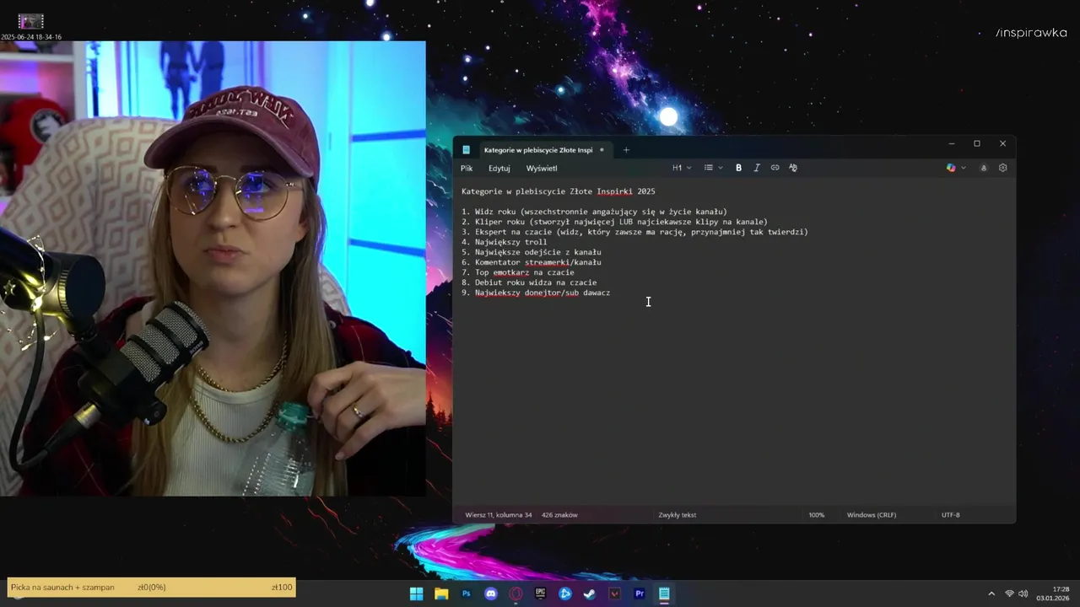The width and height of the screenshot is (1080, 607).
Task: Open the clock showing 17:28
Action: tap(1054, 594)
